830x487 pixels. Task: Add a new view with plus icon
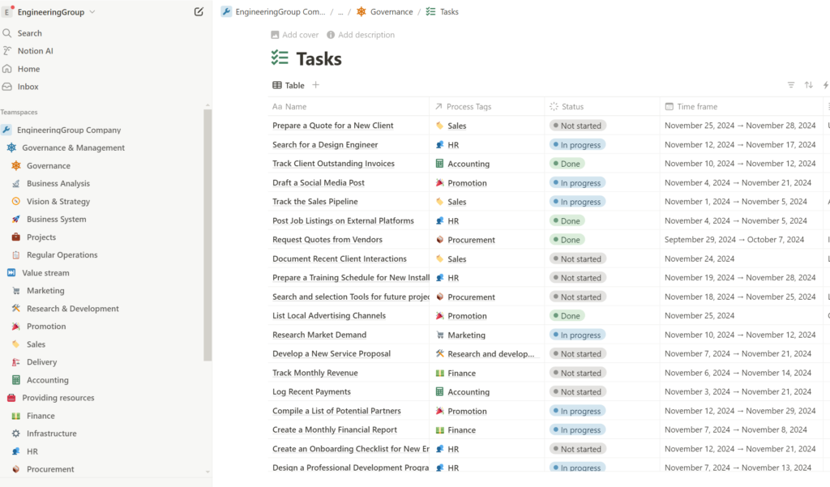tap(316, 85)
